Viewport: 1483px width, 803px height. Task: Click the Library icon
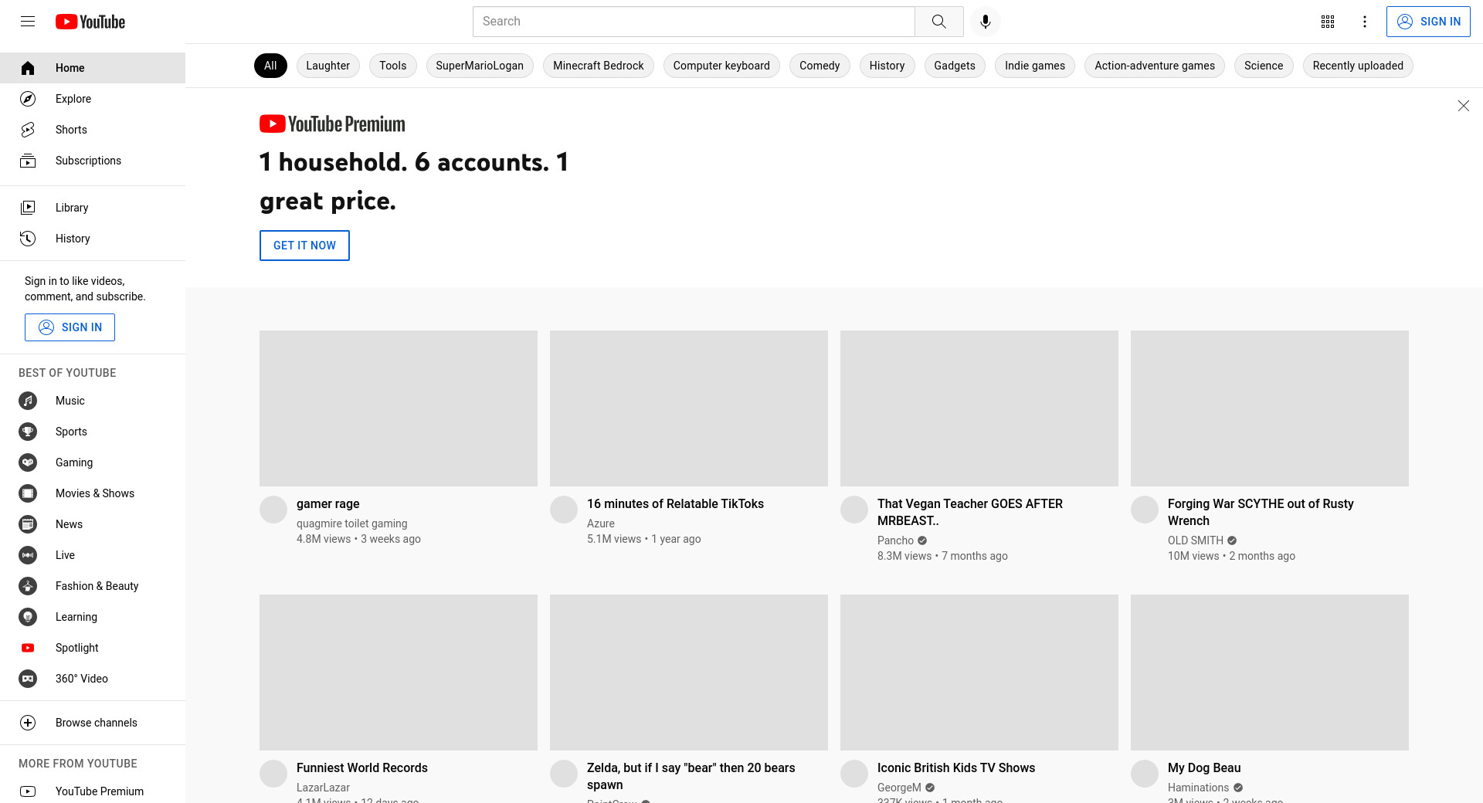pos(28,208)
